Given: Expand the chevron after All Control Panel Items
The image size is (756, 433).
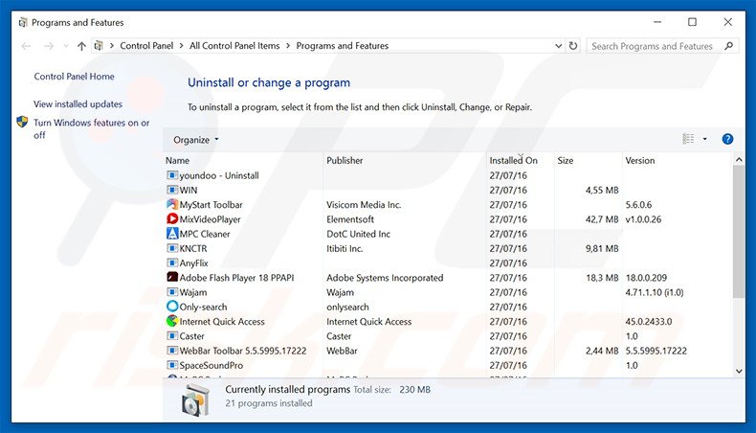Looking at the screenshot, I should pyautogui.click(x=288, y=46).
